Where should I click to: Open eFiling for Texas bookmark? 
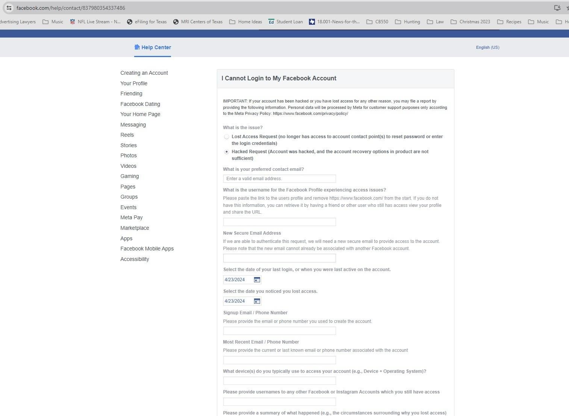(x=147, y=22)
